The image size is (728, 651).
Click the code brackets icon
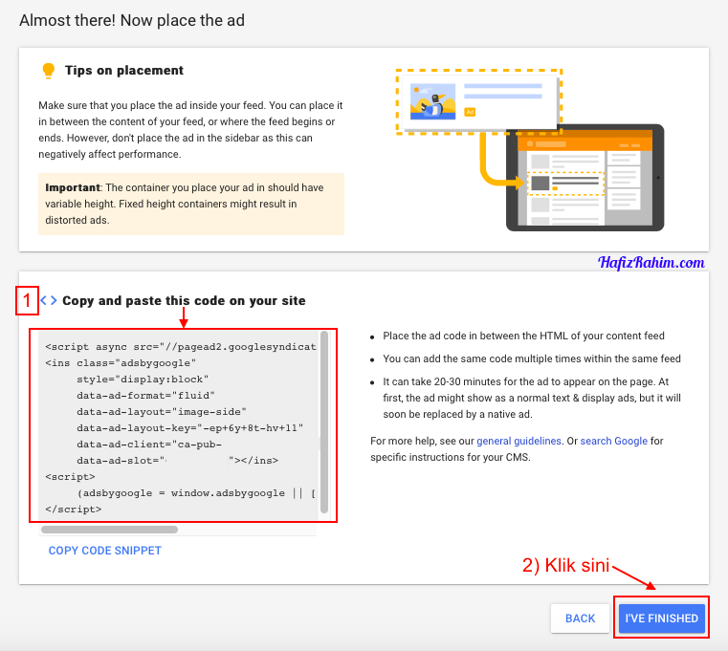[49, 301]
